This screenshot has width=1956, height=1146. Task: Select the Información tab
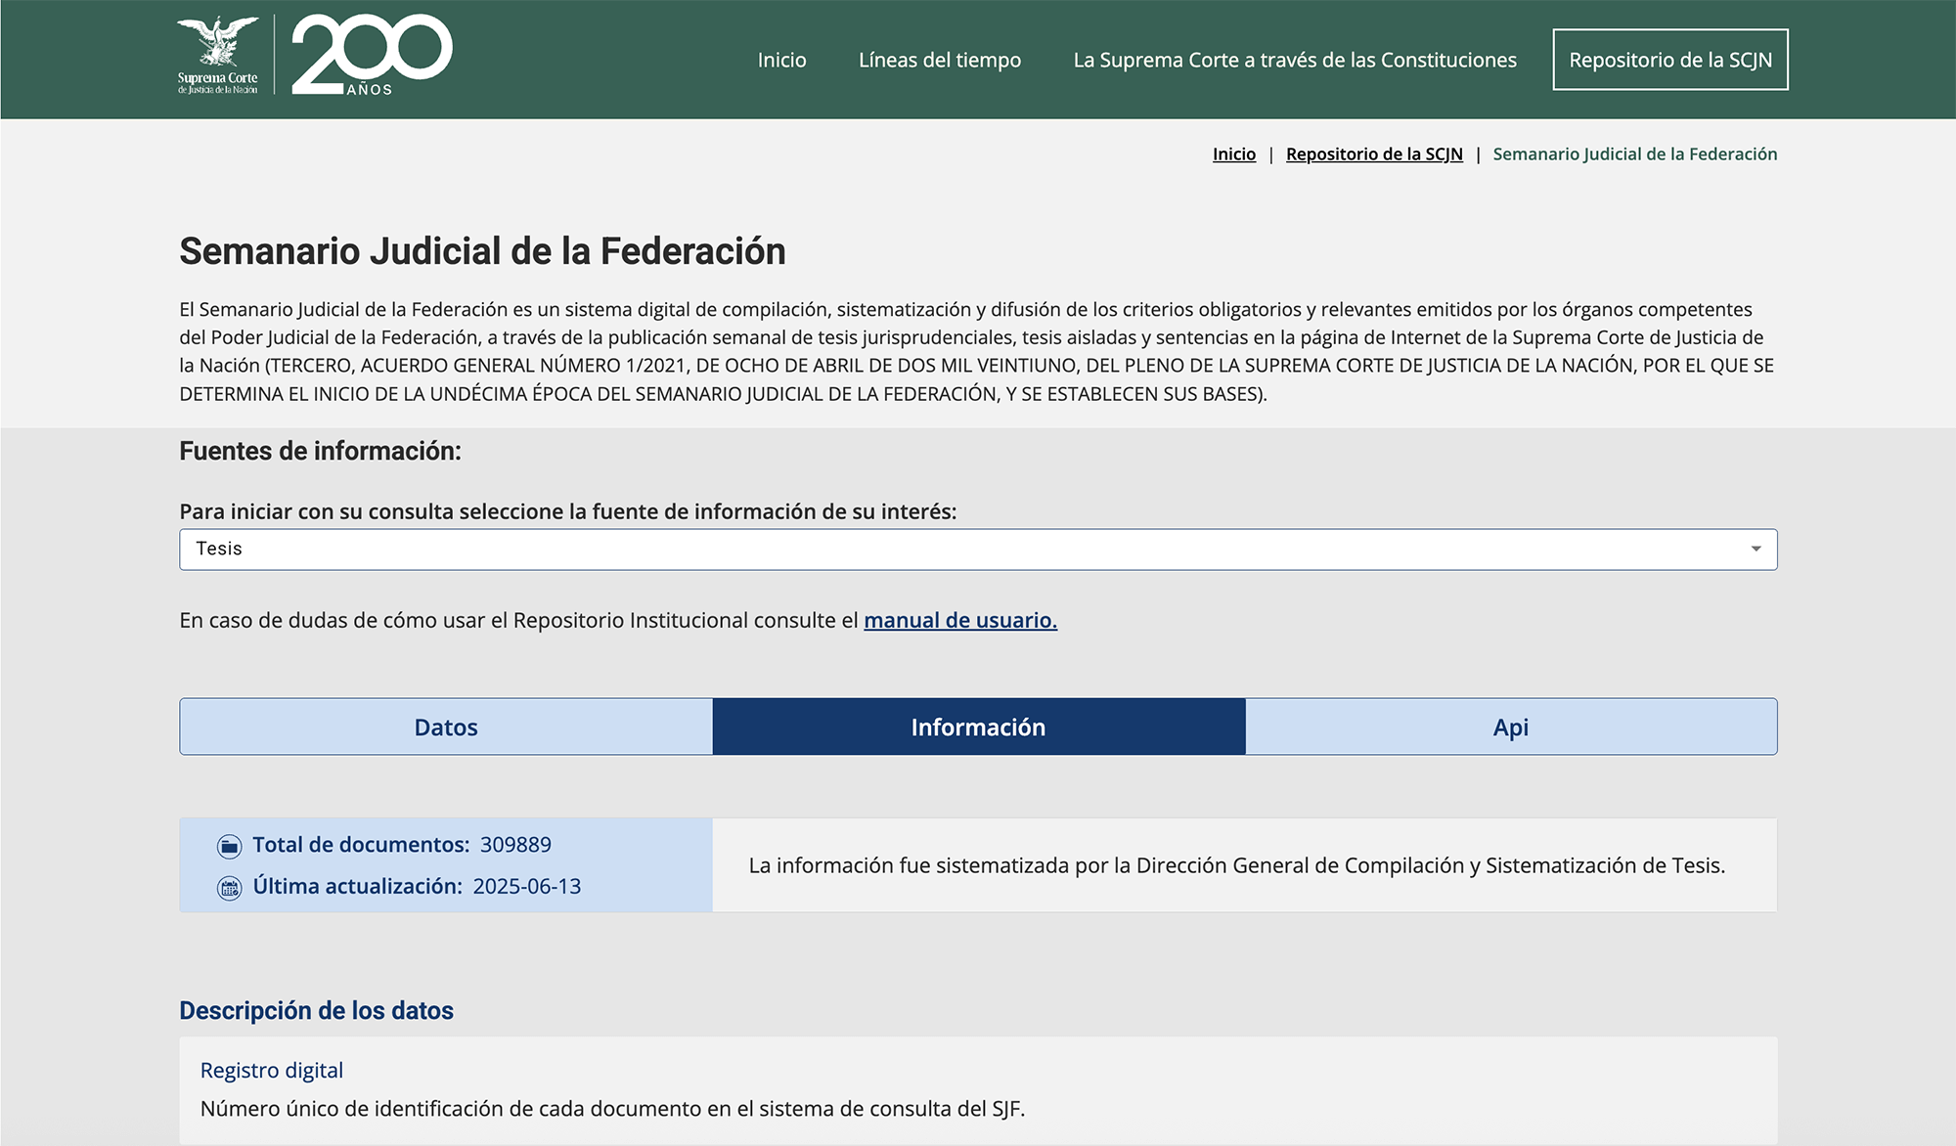[979, 727]
